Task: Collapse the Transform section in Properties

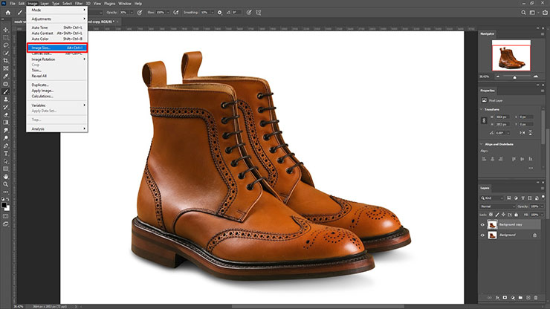Action: (482, 109)
